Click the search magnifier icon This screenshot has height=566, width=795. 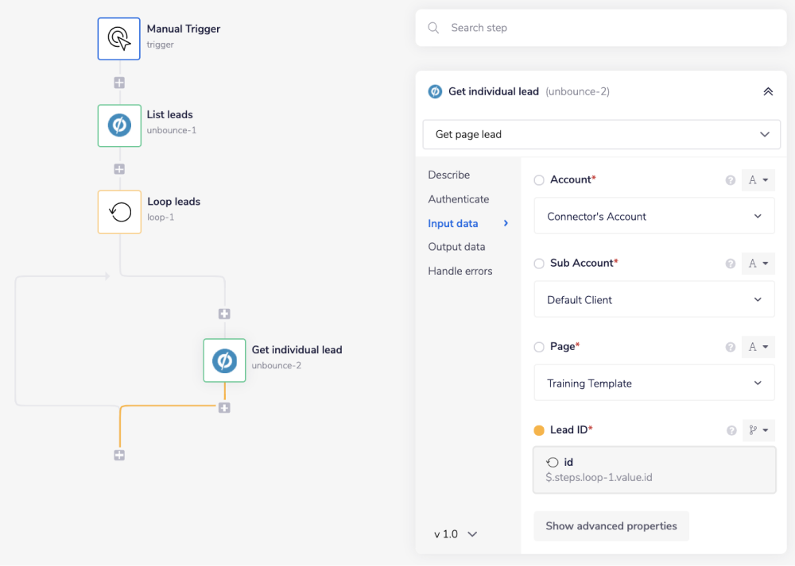pyautogui.click(x=433, y=28)
